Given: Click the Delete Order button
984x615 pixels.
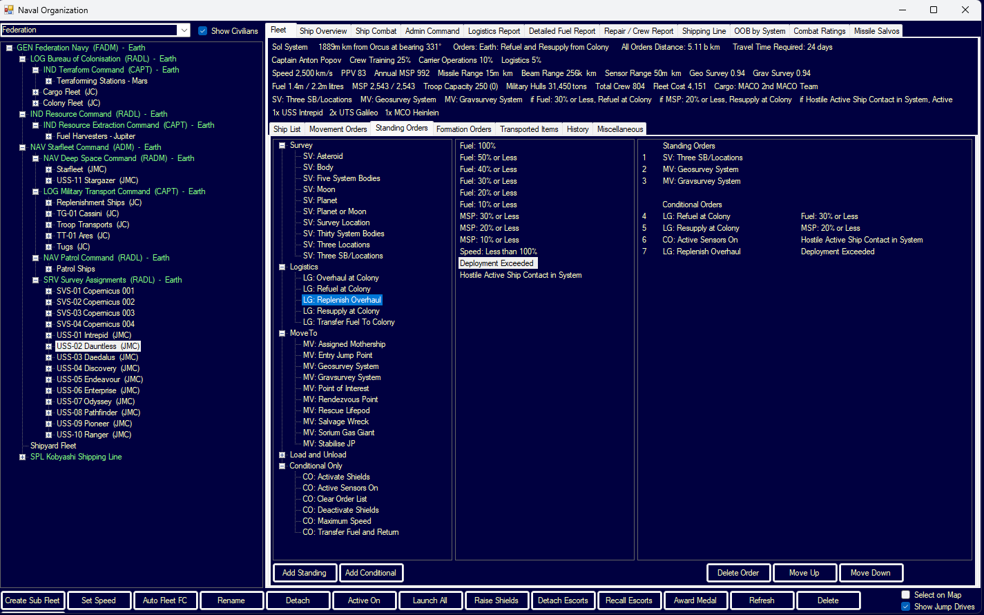Looking at the screenshot, I should point(738,573).
